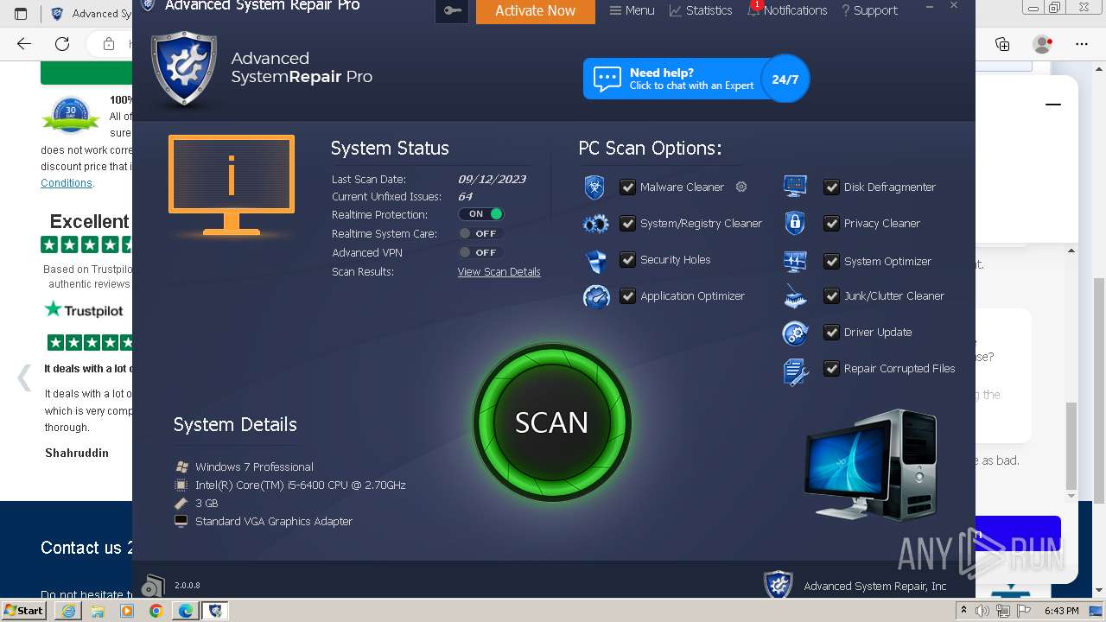Click the Junk/Clutter Cleaner broom icon
This screenshot has height=622, width=1106.
tap(795, 296)
